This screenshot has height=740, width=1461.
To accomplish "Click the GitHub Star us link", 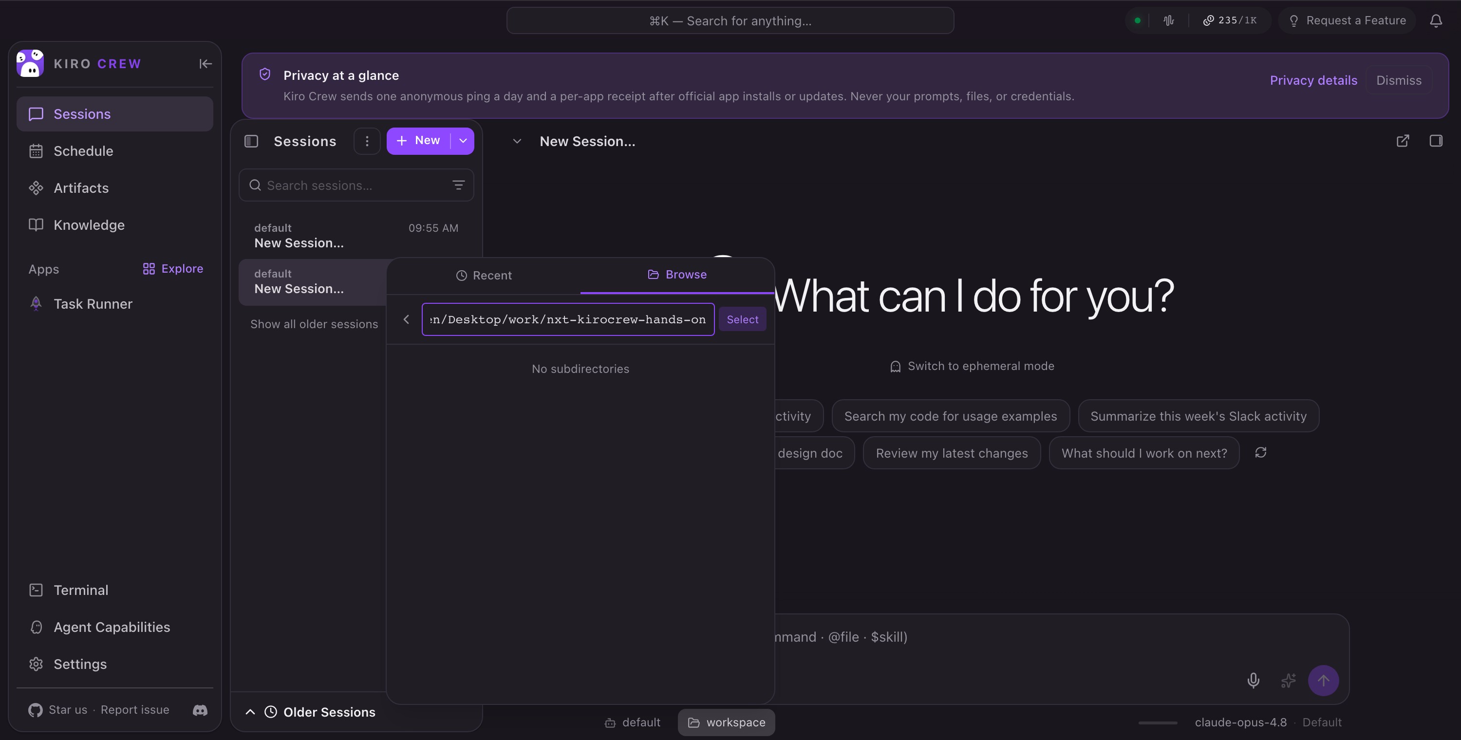I will click(58, 710).
